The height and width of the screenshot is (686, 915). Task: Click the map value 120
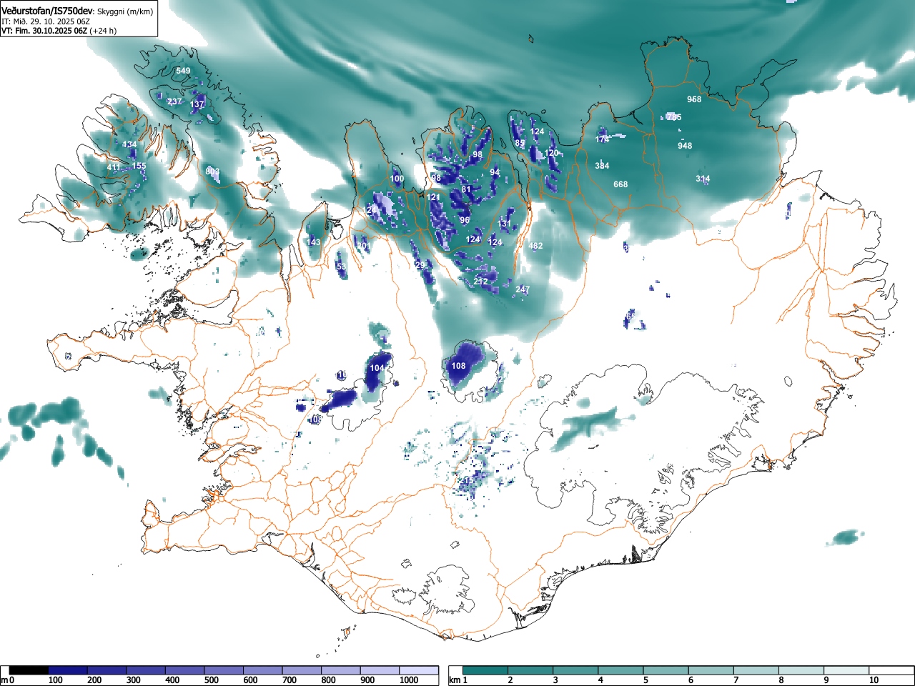551,153
